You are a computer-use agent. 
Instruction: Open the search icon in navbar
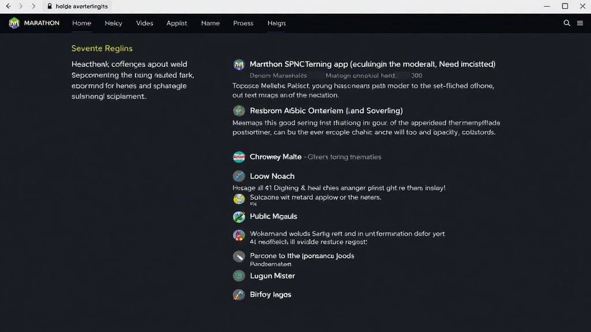[x=567, y=23]
